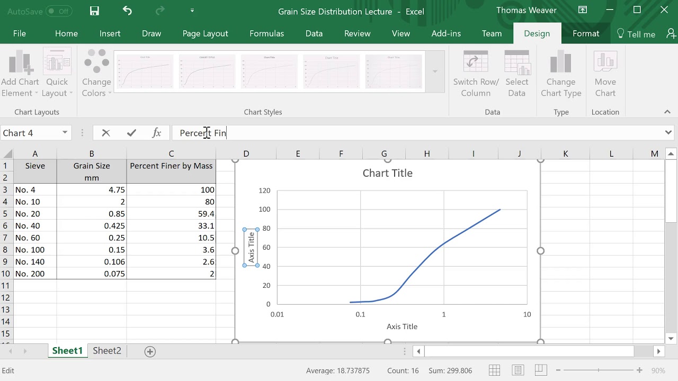The height and width of the screenshot is (381, 678).
Task: Click Switch Row/Column button
Action: [x=476, y=74]
